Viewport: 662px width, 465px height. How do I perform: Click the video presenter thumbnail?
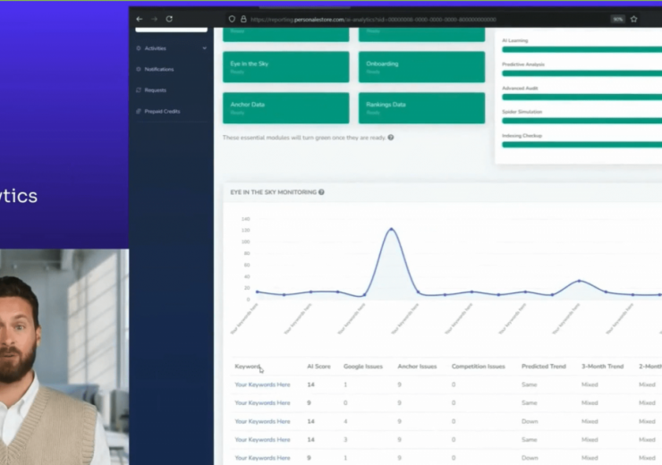pos(64,357)
